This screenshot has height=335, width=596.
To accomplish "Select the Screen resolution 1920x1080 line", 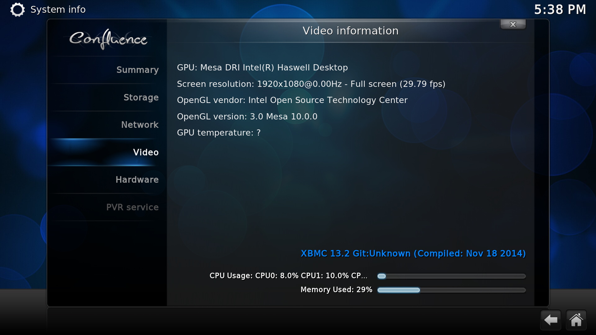I will coord(311,84).
